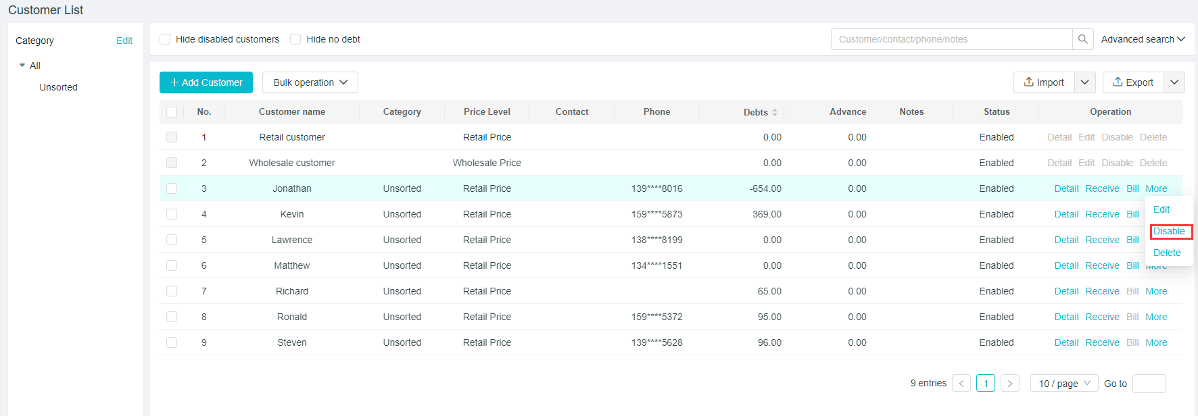
Task: Open the 10 / page size selector
Action: (x=1064, y=384)
